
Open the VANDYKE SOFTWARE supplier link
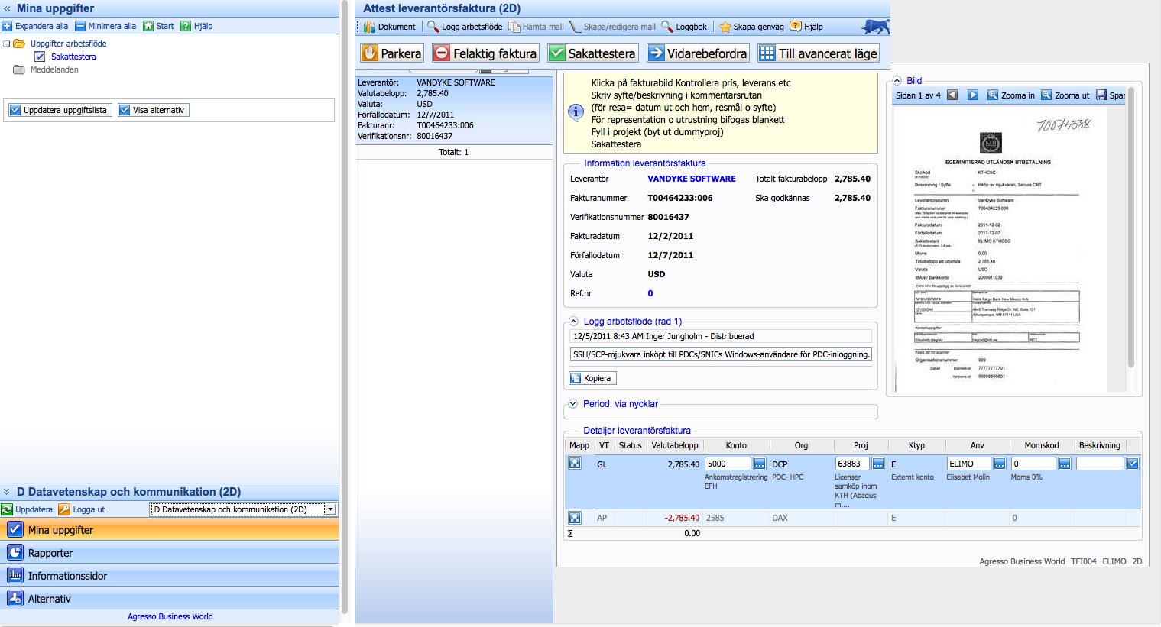[x=691, y=179]
